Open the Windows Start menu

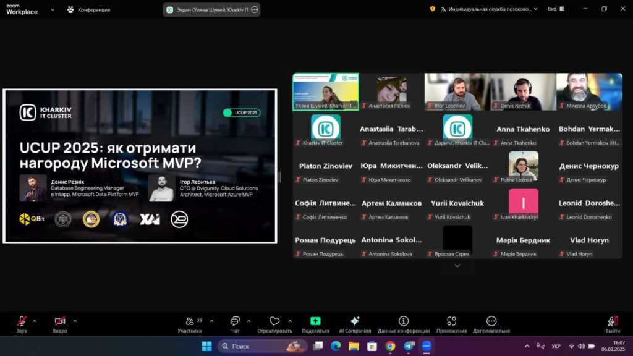(x=206, y=346)
